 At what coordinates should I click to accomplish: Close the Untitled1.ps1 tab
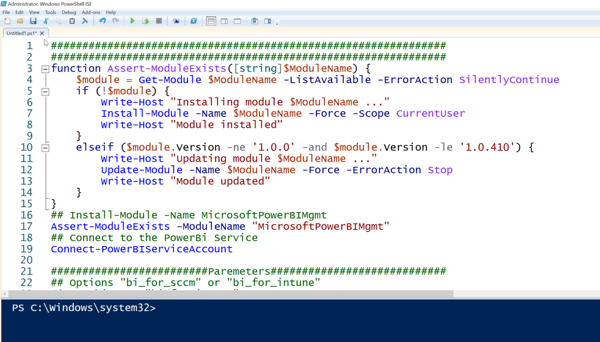(42, 33)
